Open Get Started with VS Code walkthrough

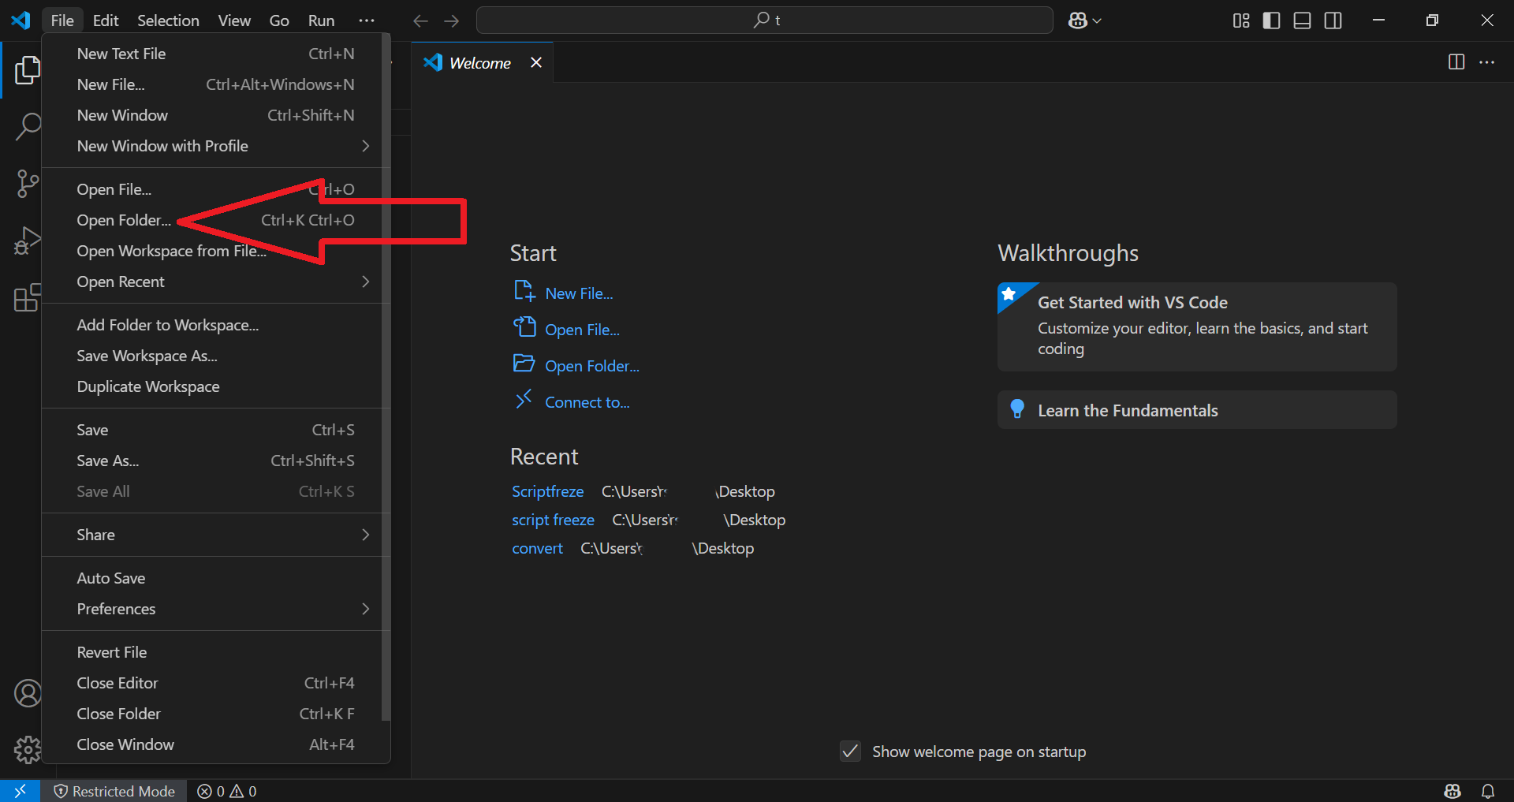[x=1197, y=326]
